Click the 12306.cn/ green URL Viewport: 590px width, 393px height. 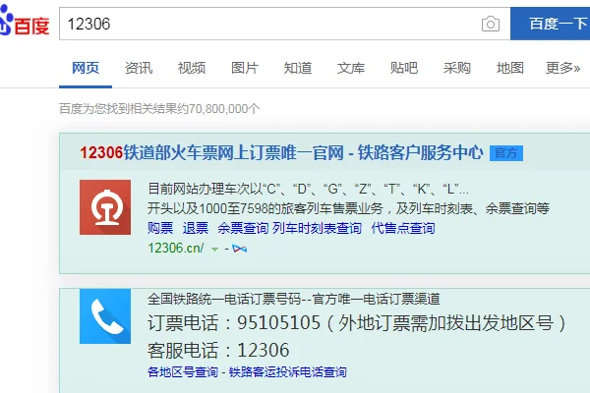click(x=176, y=249)
